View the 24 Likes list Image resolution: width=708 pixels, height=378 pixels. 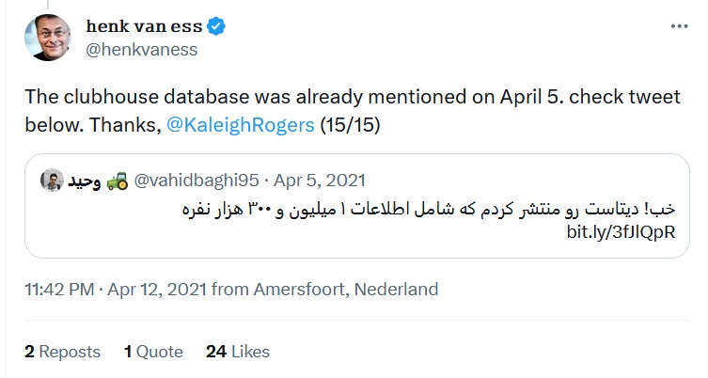tap(237, 352)
